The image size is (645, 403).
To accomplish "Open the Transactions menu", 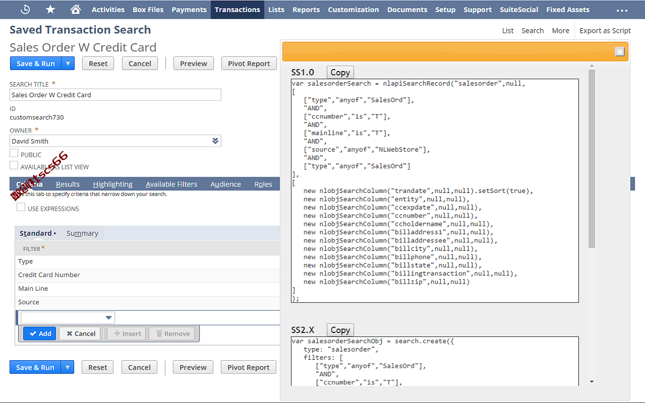I will tap(237, 10).
